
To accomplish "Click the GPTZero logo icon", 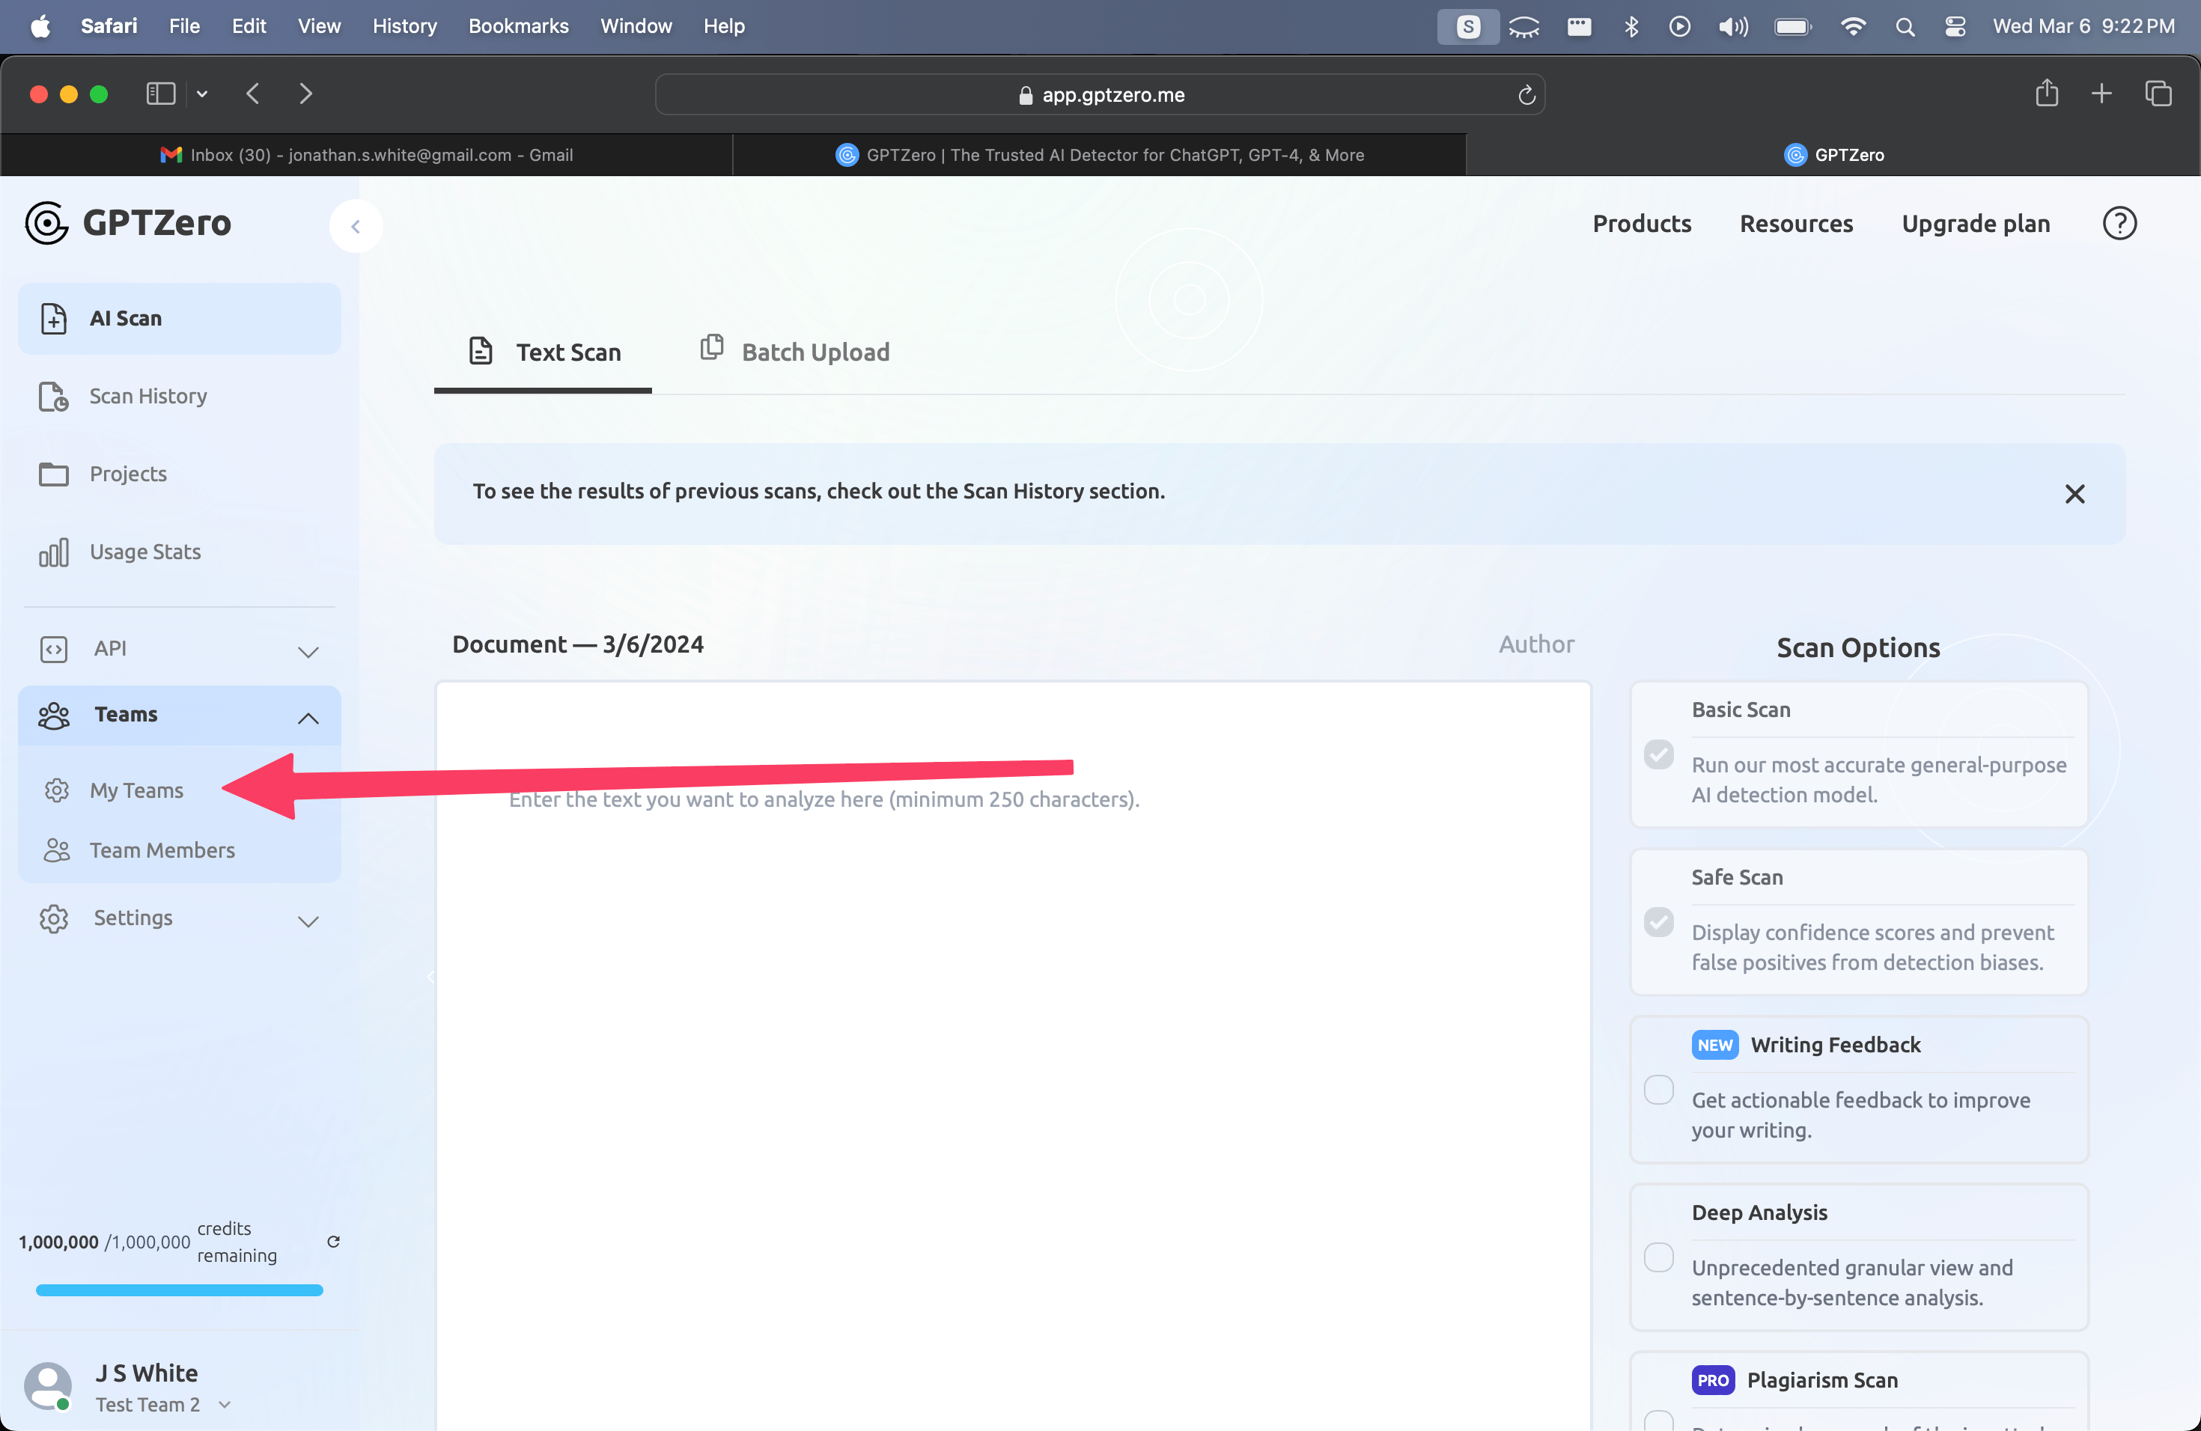I will pos(46,223).
